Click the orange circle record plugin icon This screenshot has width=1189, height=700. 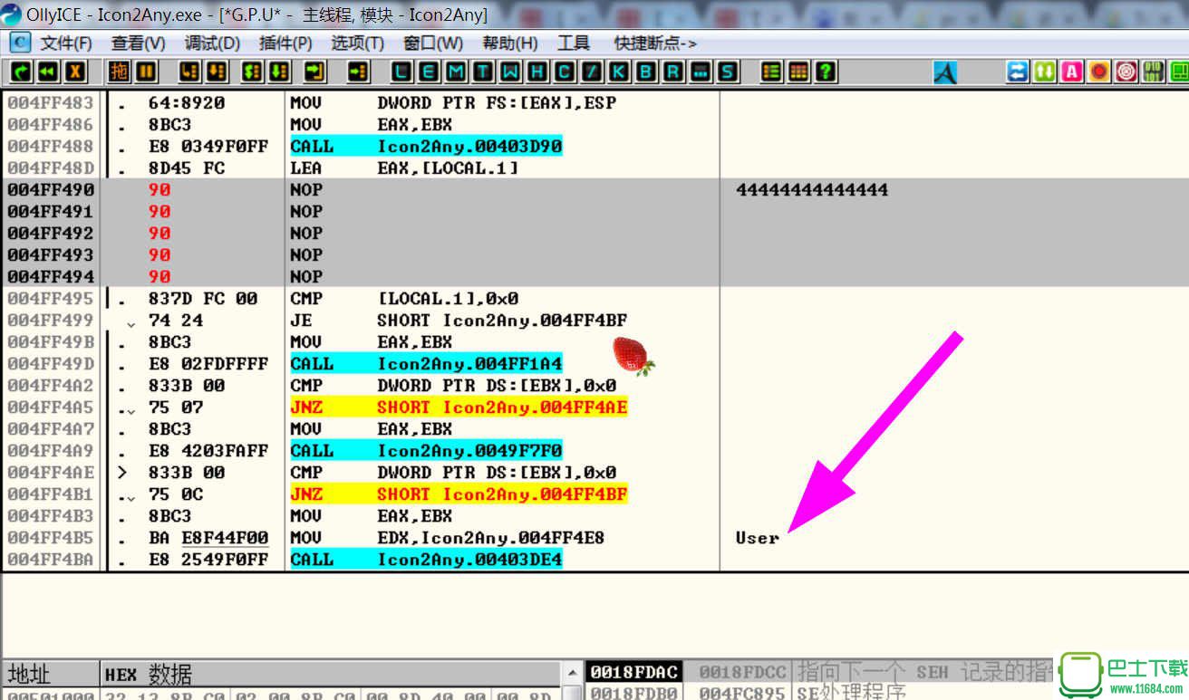click(1099, 72)
